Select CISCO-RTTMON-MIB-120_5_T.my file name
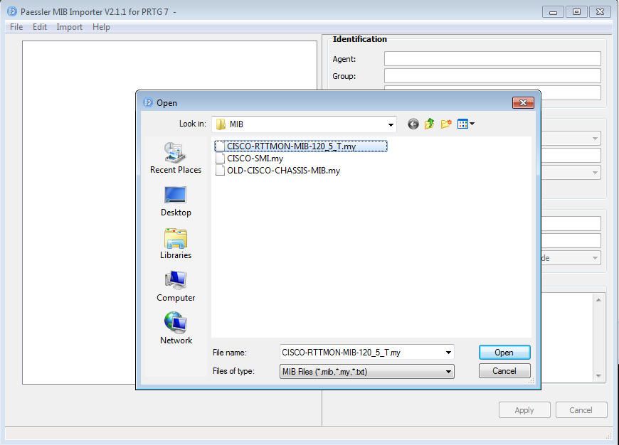The width and height of the screenshot is (619, 445). tap(291, 146)
